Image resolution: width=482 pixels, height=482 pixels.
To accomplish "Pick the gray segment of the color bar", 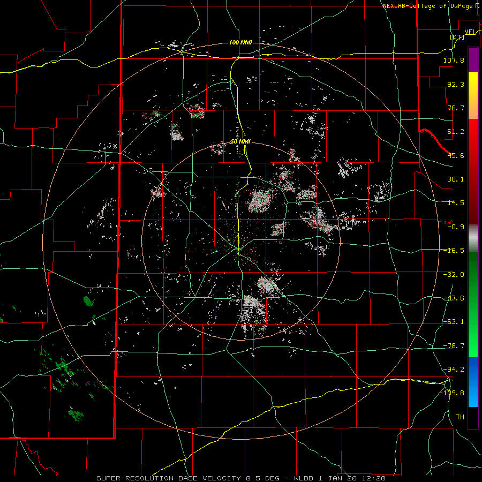I will (x=473, y=238).
